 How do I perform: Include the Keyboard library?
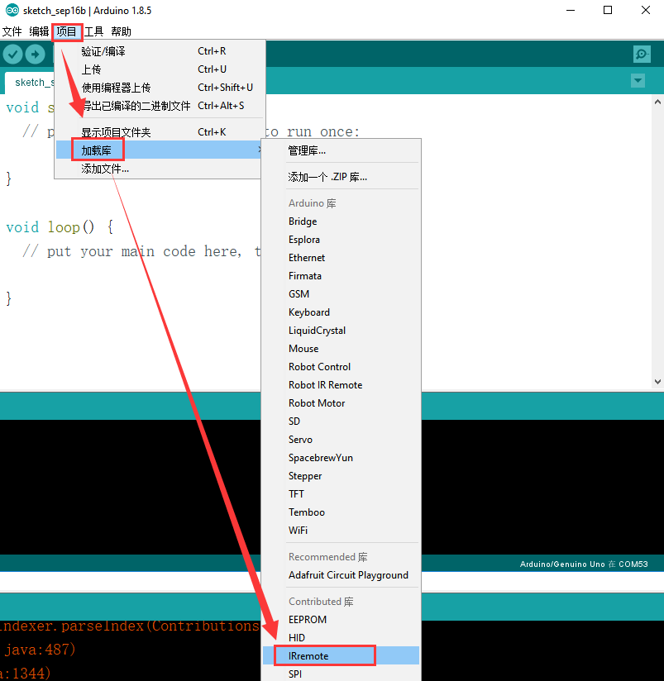coord(342,312)
